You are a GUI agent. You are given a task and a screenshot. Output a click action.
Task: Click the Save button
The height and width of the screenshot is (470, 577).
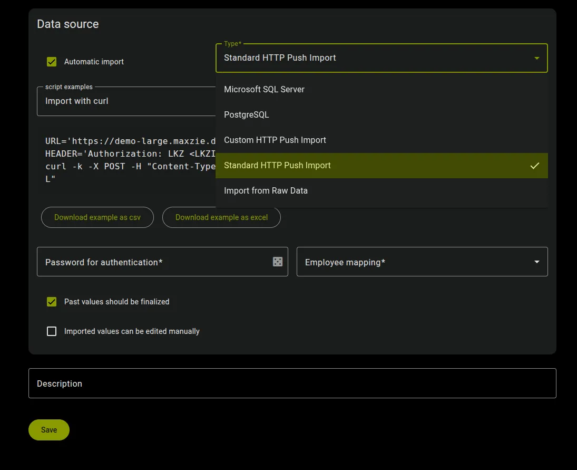[48, 429]
